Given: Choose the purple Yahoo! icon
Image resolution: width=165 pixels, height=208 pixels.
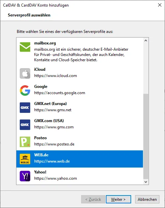Looking at the screenshot, I should 25,176.
